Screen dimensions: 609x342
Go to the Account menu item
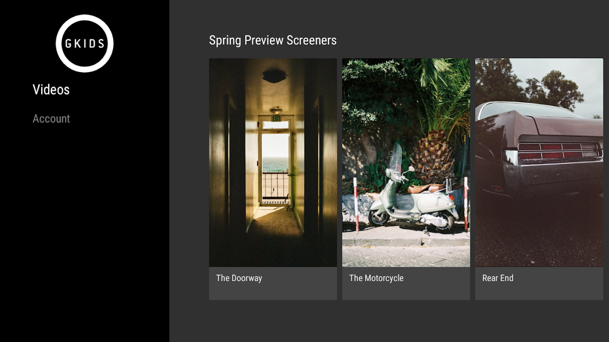(x=51, y=118)
